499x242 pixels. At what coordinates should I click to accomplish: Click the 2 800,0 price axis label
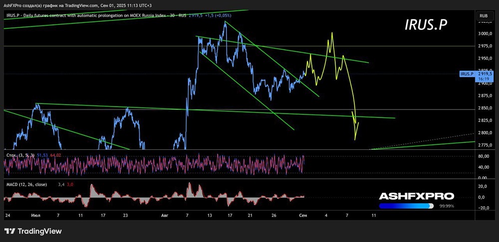[x=485, y=133]
